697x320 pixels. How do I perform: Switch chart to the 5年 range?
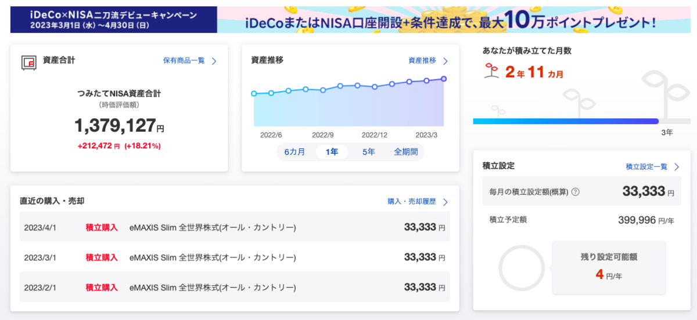tap(369, 152)
